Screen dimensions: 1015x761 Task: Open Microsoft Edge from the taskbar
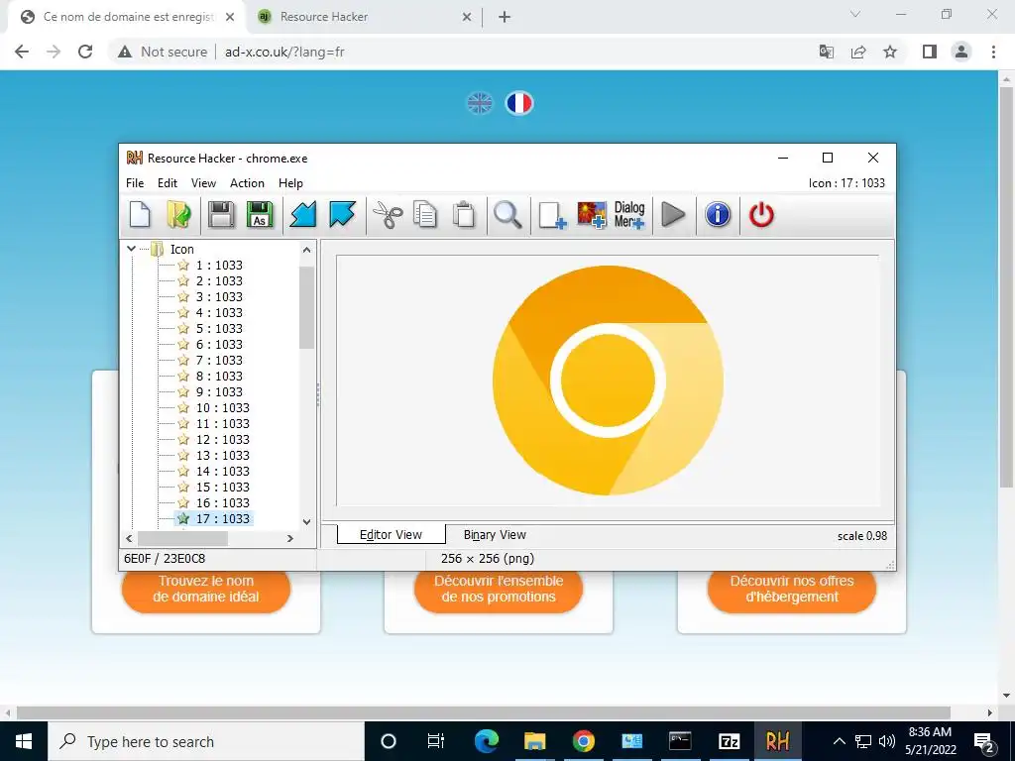tap(486, 741)
